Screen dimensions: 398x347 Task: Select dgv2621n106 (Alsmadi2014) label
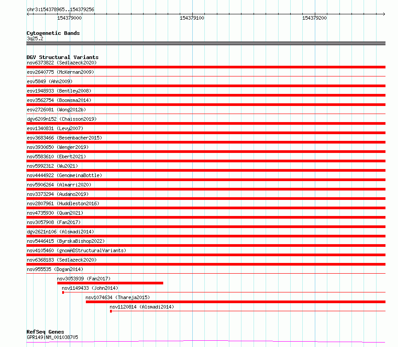[x=60, y=232]
